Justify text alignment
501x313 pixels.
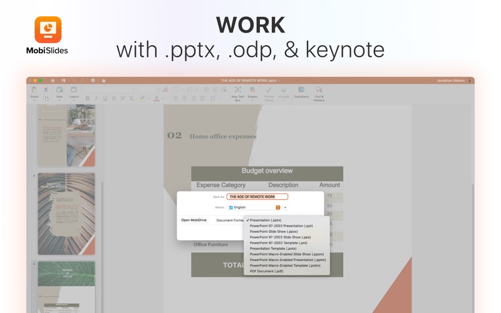pyautogui.click(x=202, y=98)
